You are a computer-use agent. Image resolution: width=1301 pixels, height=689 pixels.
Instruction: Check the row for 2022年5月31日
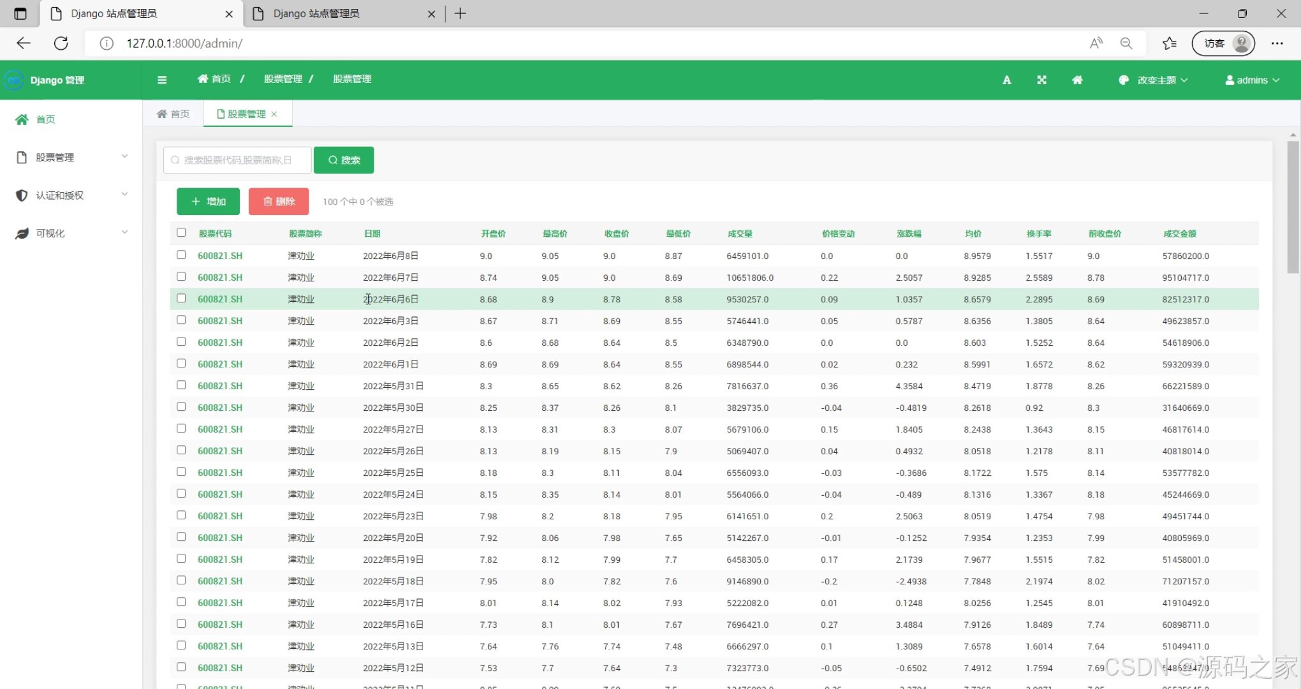(x=181, y=385)
